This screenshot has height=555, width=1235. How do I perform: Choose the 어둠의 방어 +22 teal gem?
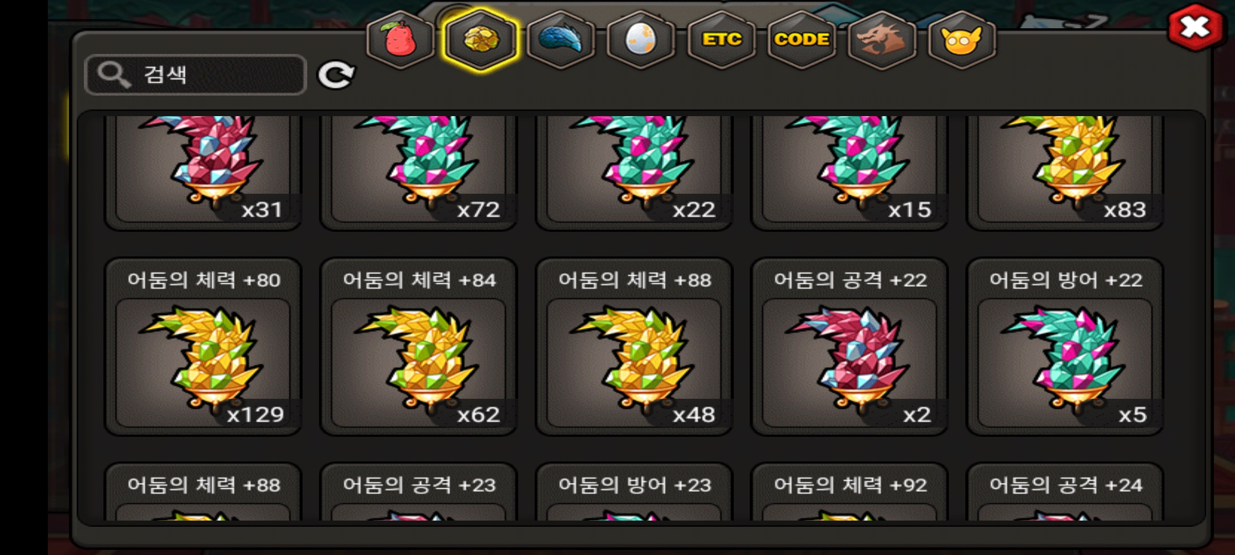[x=1065, y=347]
